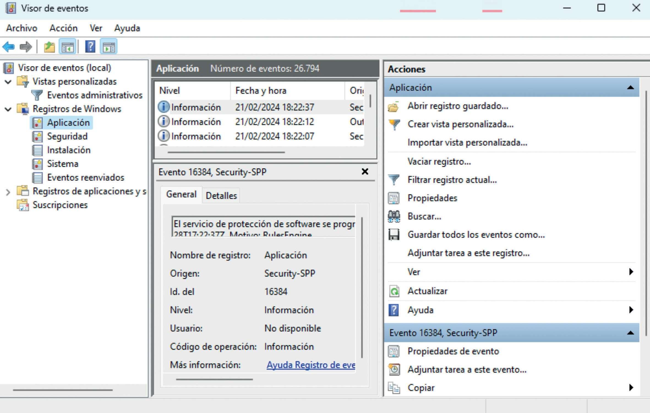Select the Seguridad log in tree

coord(67,136)
